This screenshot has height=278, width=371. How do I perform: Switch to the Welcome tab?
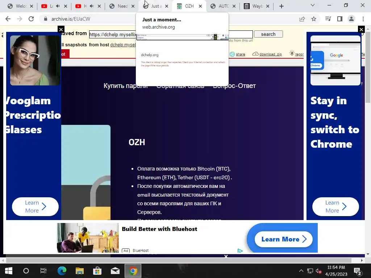point(20,6)
